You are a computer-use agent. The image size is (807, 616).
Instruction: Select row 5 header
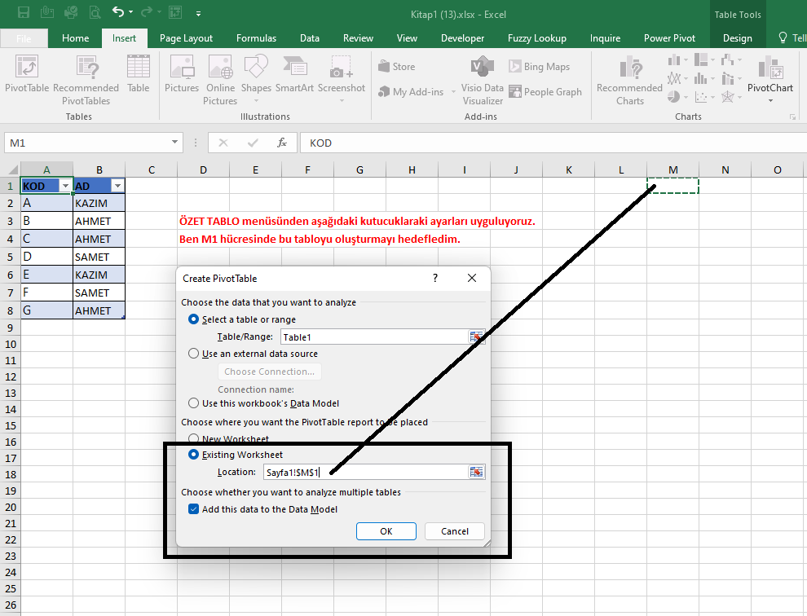pyautogui.click(x=11, y=257)
